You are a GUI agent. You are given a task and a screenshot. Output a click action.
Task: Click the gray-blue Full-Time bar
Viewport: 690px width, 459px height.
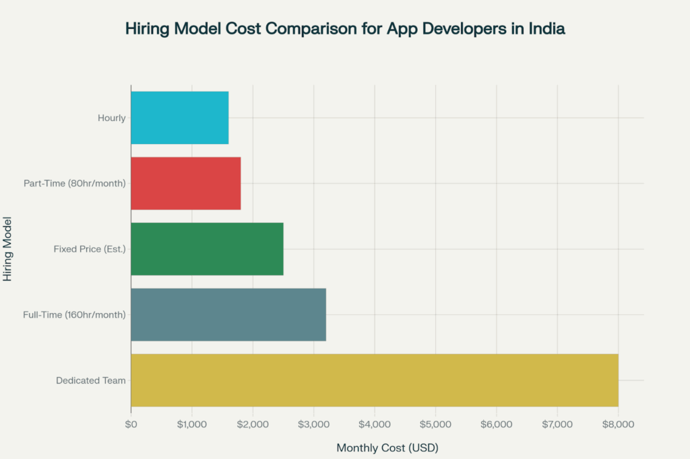tap(228, 314)
